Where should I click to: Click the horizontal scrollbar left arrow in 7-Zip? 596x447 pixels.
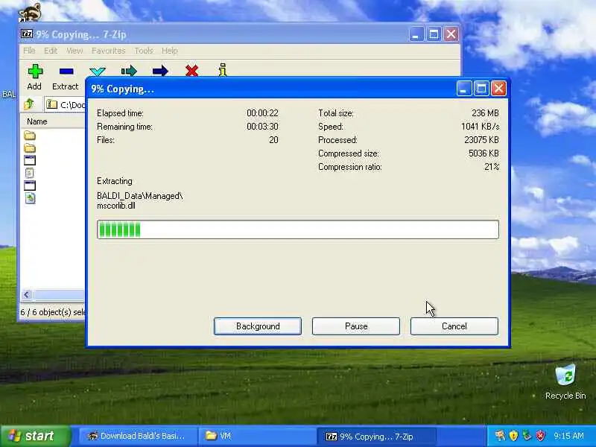coord(27,294)
